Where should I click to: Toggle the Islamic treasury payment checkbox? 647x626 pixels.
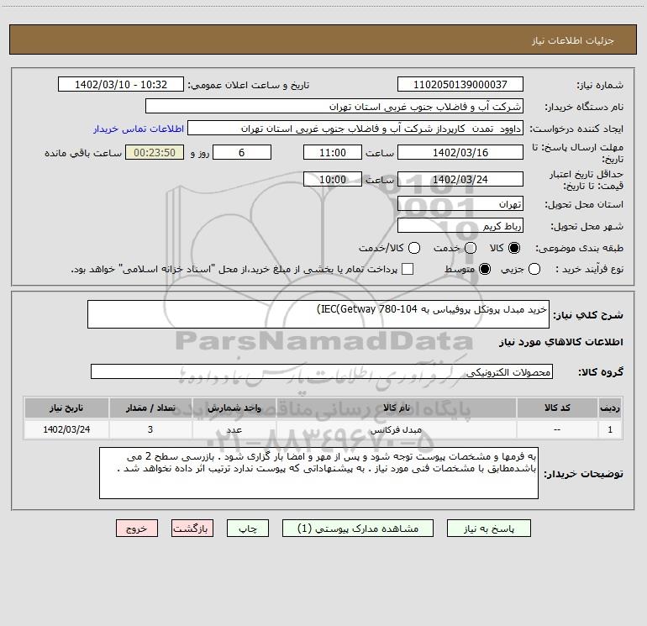click(408, 269)
